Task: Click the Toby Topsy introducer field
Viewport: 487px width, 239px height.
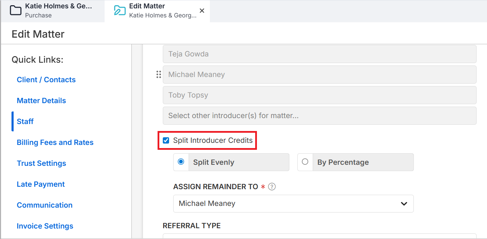Action: coord(319,95)
